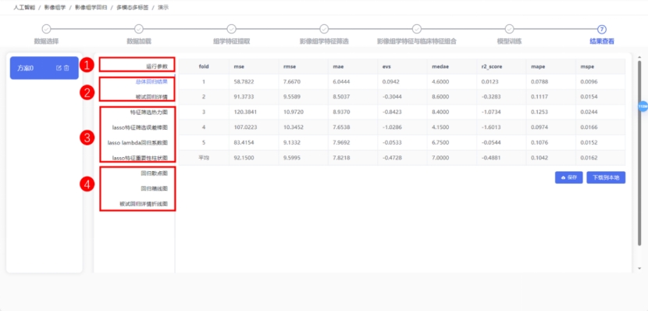648x311 pixels.
Task: Open the lasso特征重要性柱状图 entry
Action: click(140, 158)
